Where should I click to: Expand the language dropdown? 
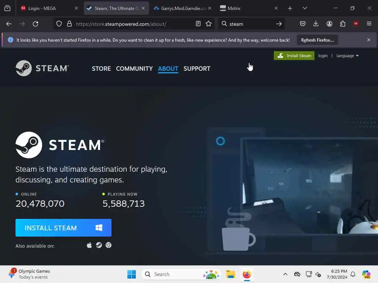point(347,56)
